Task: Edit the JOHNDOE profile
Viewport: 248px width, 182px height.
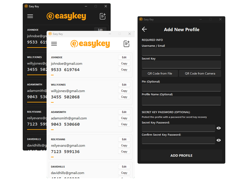Action: 124,57
